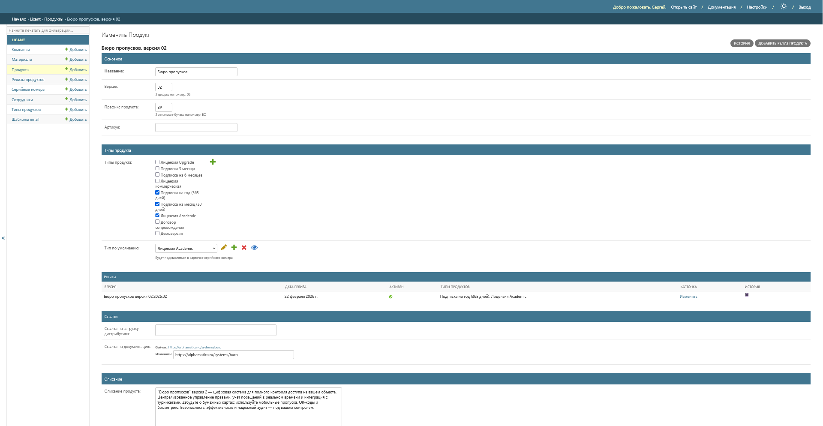
Task: Click the green plus next to product types
Action: [x=213, y=162]
